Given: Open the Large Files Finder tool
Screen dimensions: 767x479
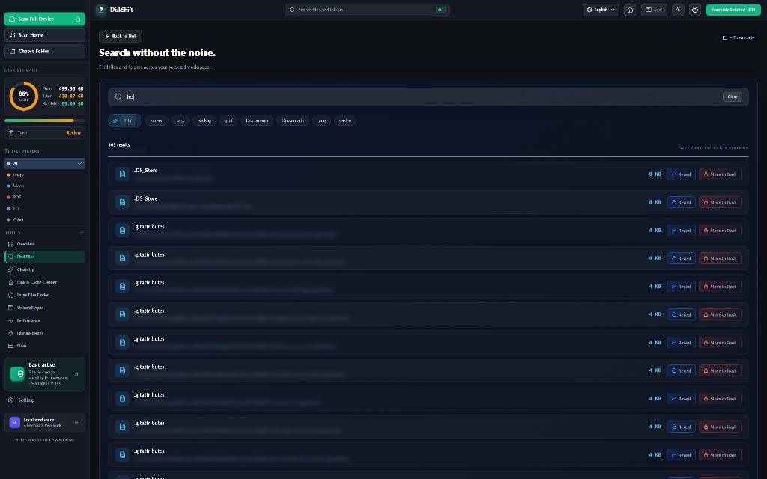Looking at the screenshot, I should pyautogui.click(x=44, y=295).
